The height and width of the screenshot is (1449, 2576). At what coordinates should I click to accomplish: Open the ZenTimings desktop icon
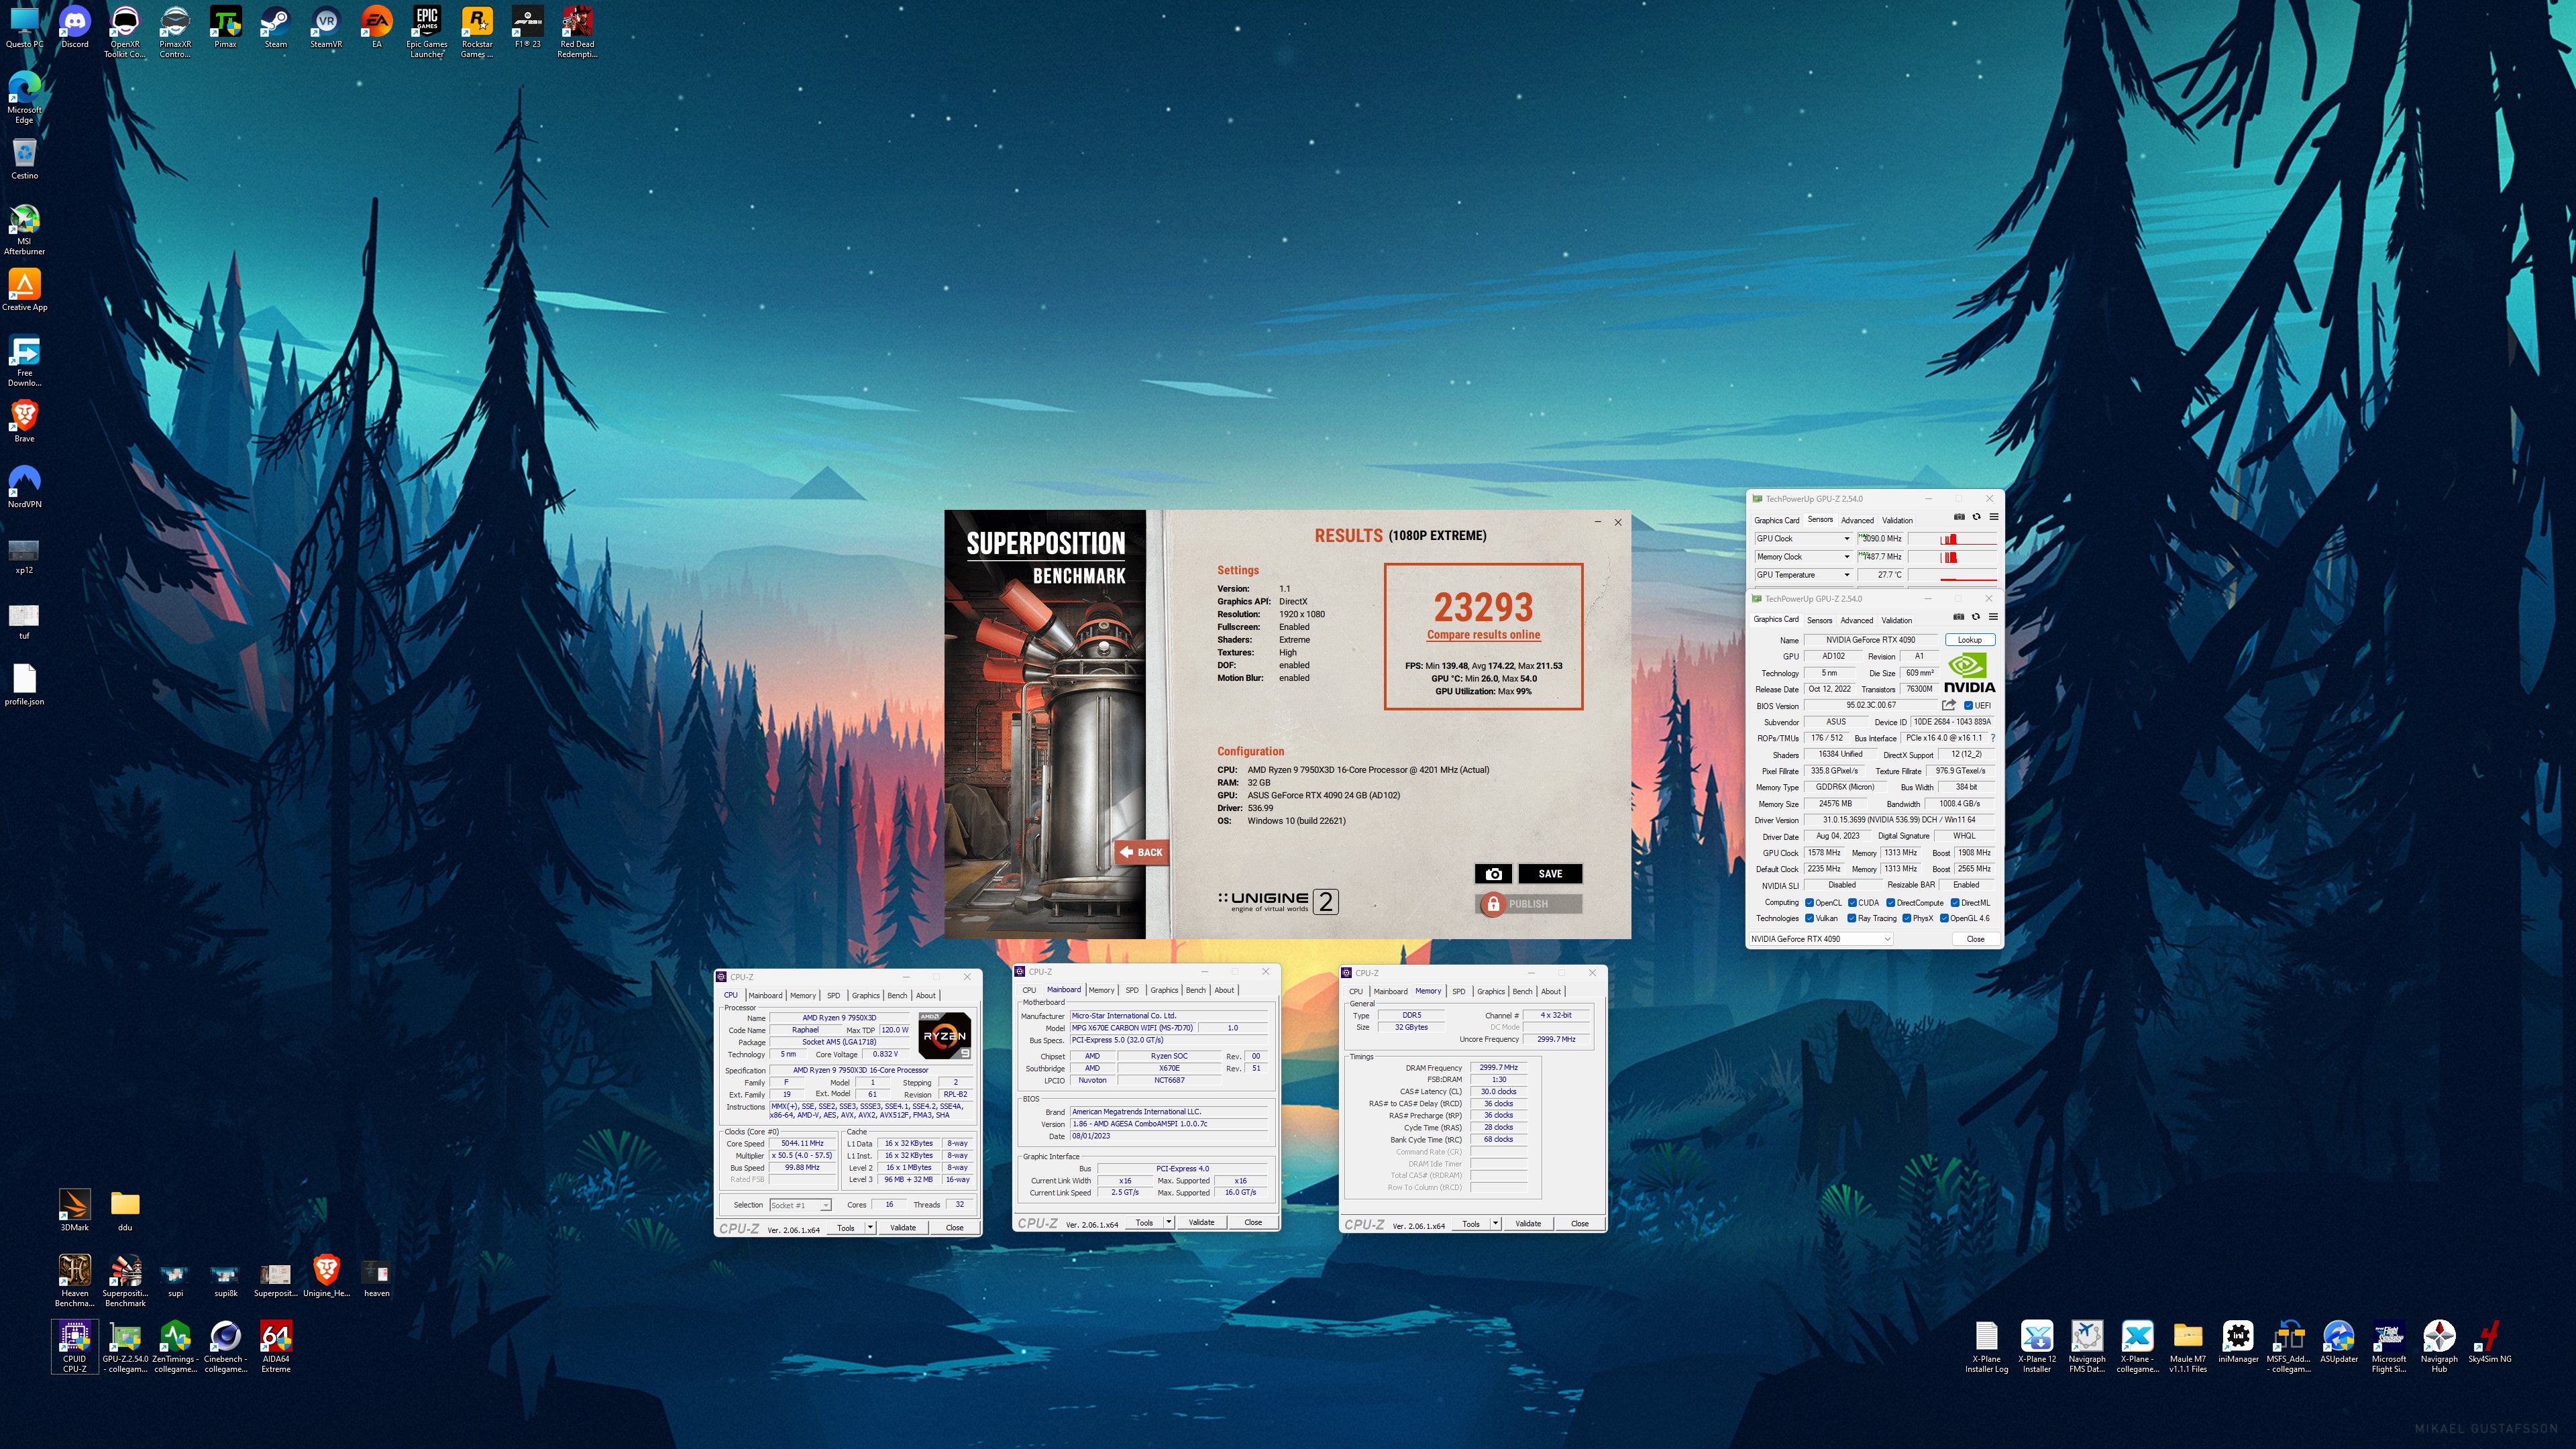tap(175, 1346)
